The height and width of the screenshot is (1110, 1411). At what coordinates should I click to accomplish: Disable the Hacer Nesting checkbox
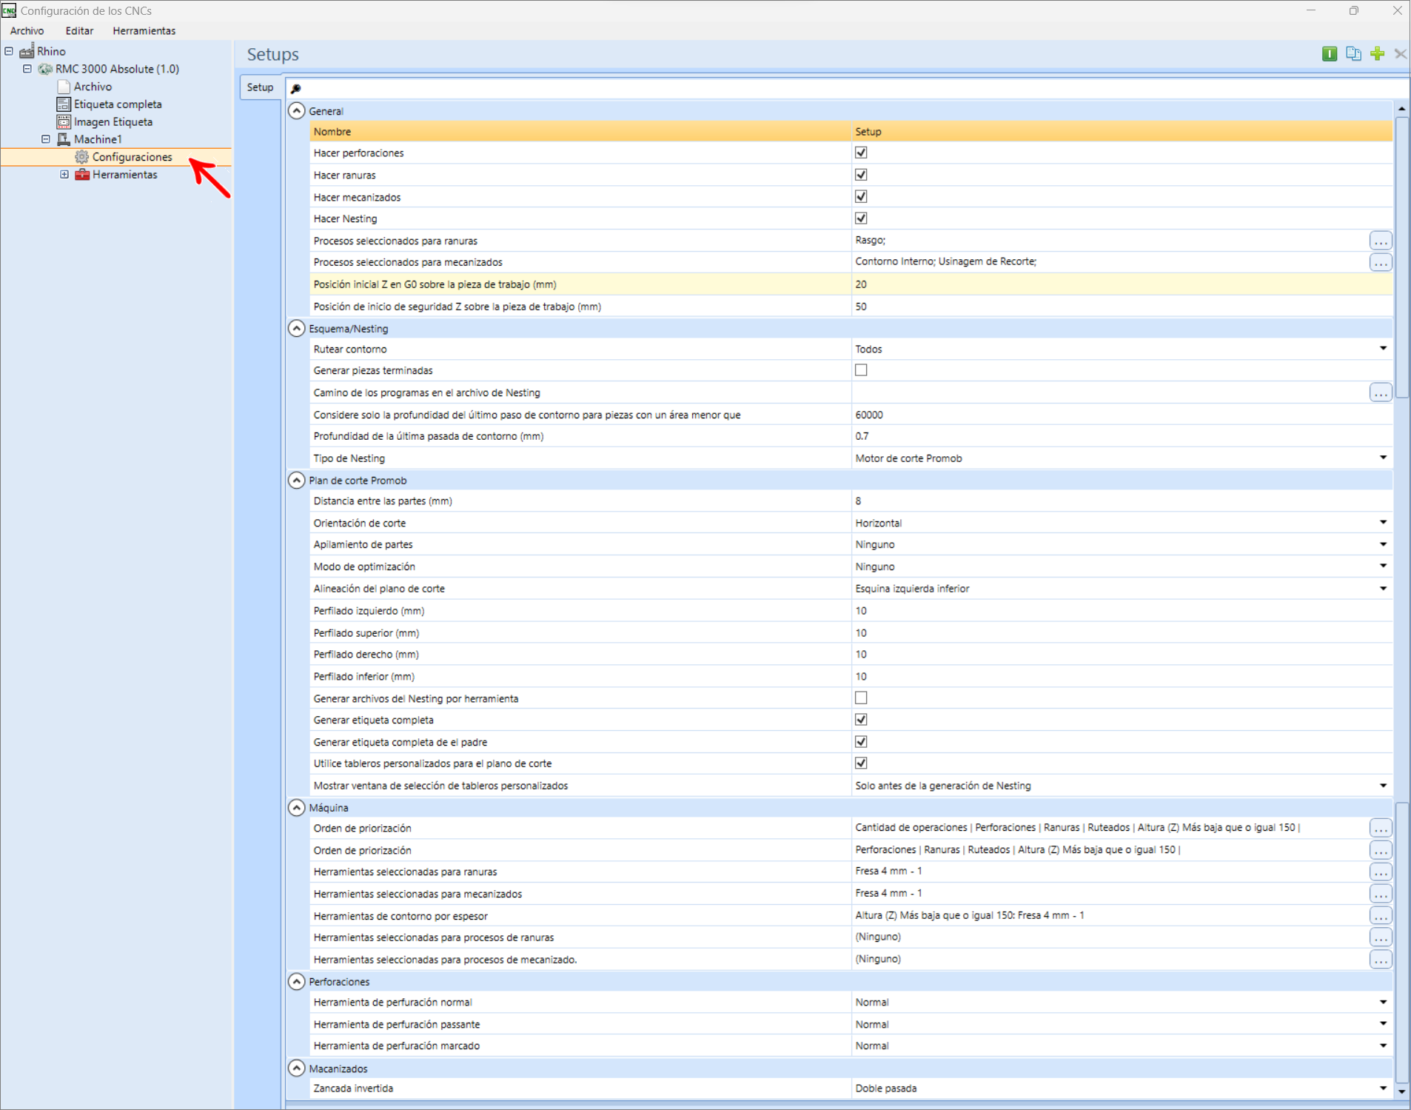[x=861, y=218]
